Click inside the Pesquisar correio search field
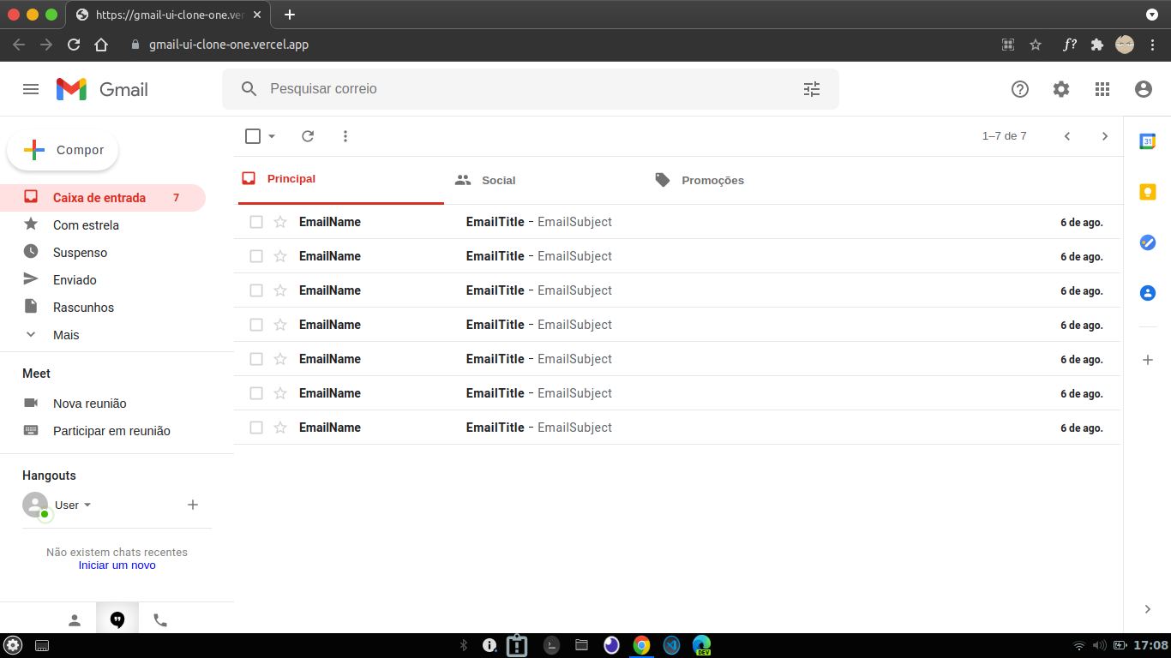The width and height of the screenshot is (1171, 658). pyautogui.click(x=429, y=88)
